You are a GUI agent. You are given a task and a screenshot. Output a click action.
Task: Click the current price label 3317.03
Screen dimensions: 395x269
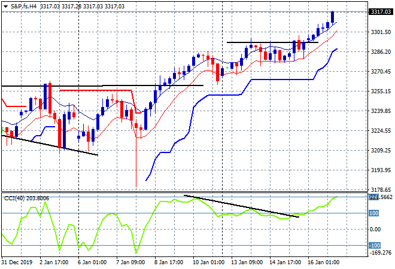click(381, 11)
